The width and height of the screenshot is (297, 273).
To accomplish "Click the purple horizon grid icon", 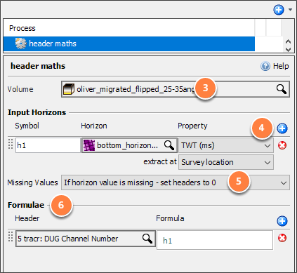I will tap(89, 145).
